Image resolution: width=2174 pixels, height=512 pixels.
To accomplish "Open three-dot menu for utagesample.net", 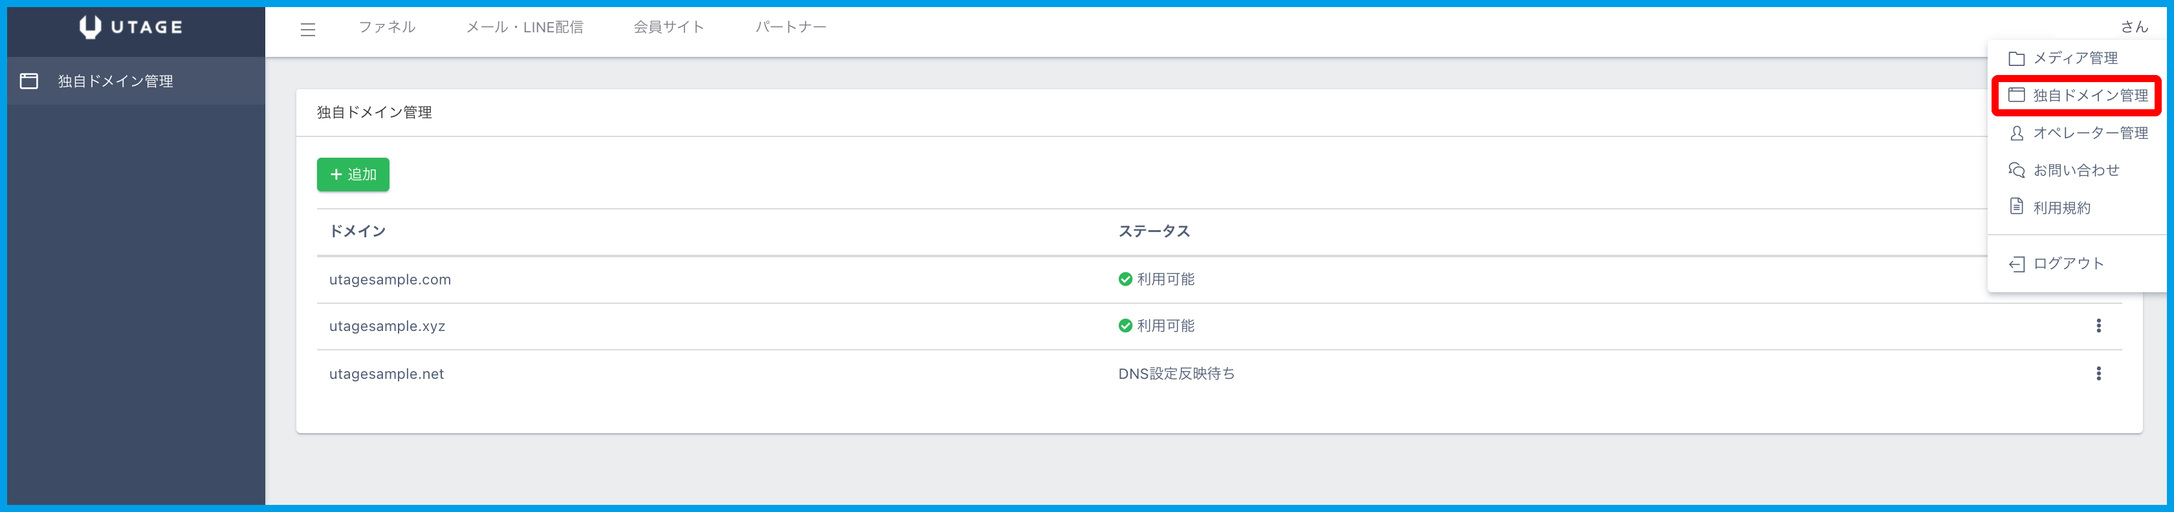I will click(2098, 374).
